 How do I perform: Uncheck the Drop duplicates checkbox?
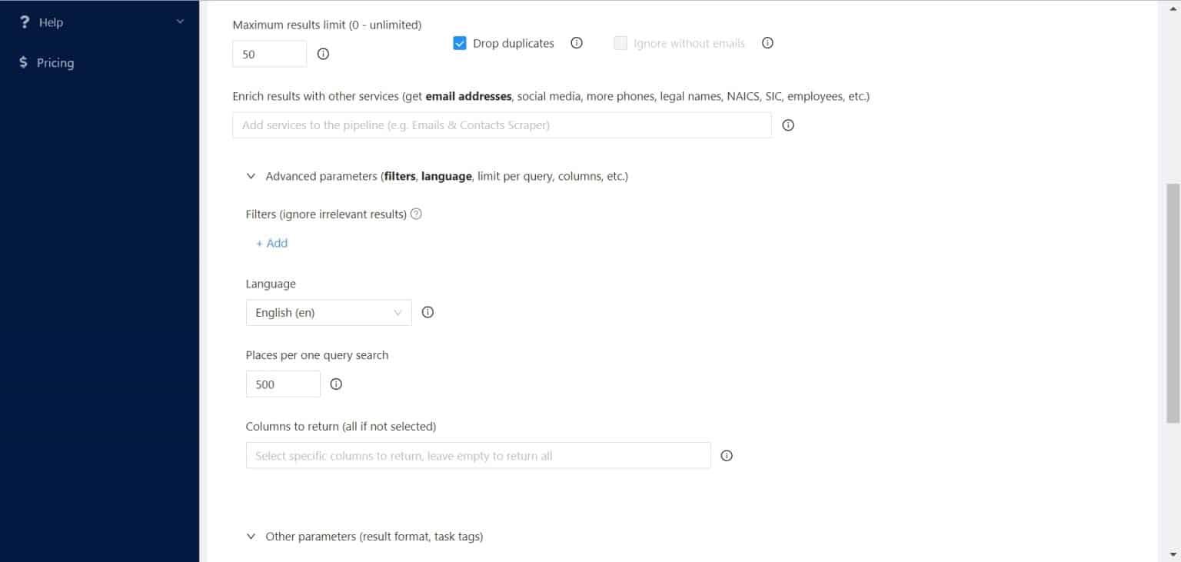[x=460, y=43]
